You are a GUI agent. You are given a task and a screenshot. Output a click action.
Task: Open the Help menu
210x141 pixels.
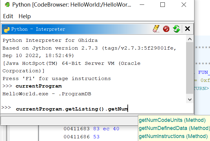pos(25,16)
